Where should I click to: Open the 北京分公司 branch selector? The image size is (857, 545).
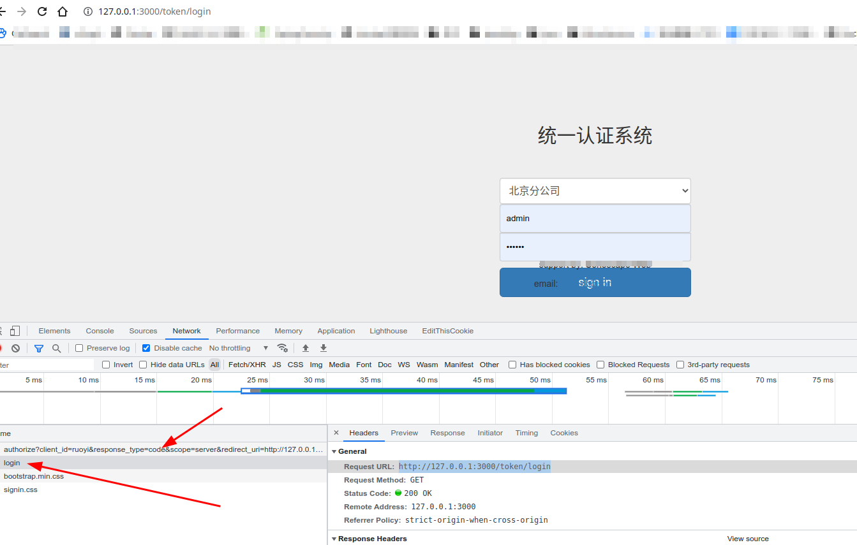595,191
